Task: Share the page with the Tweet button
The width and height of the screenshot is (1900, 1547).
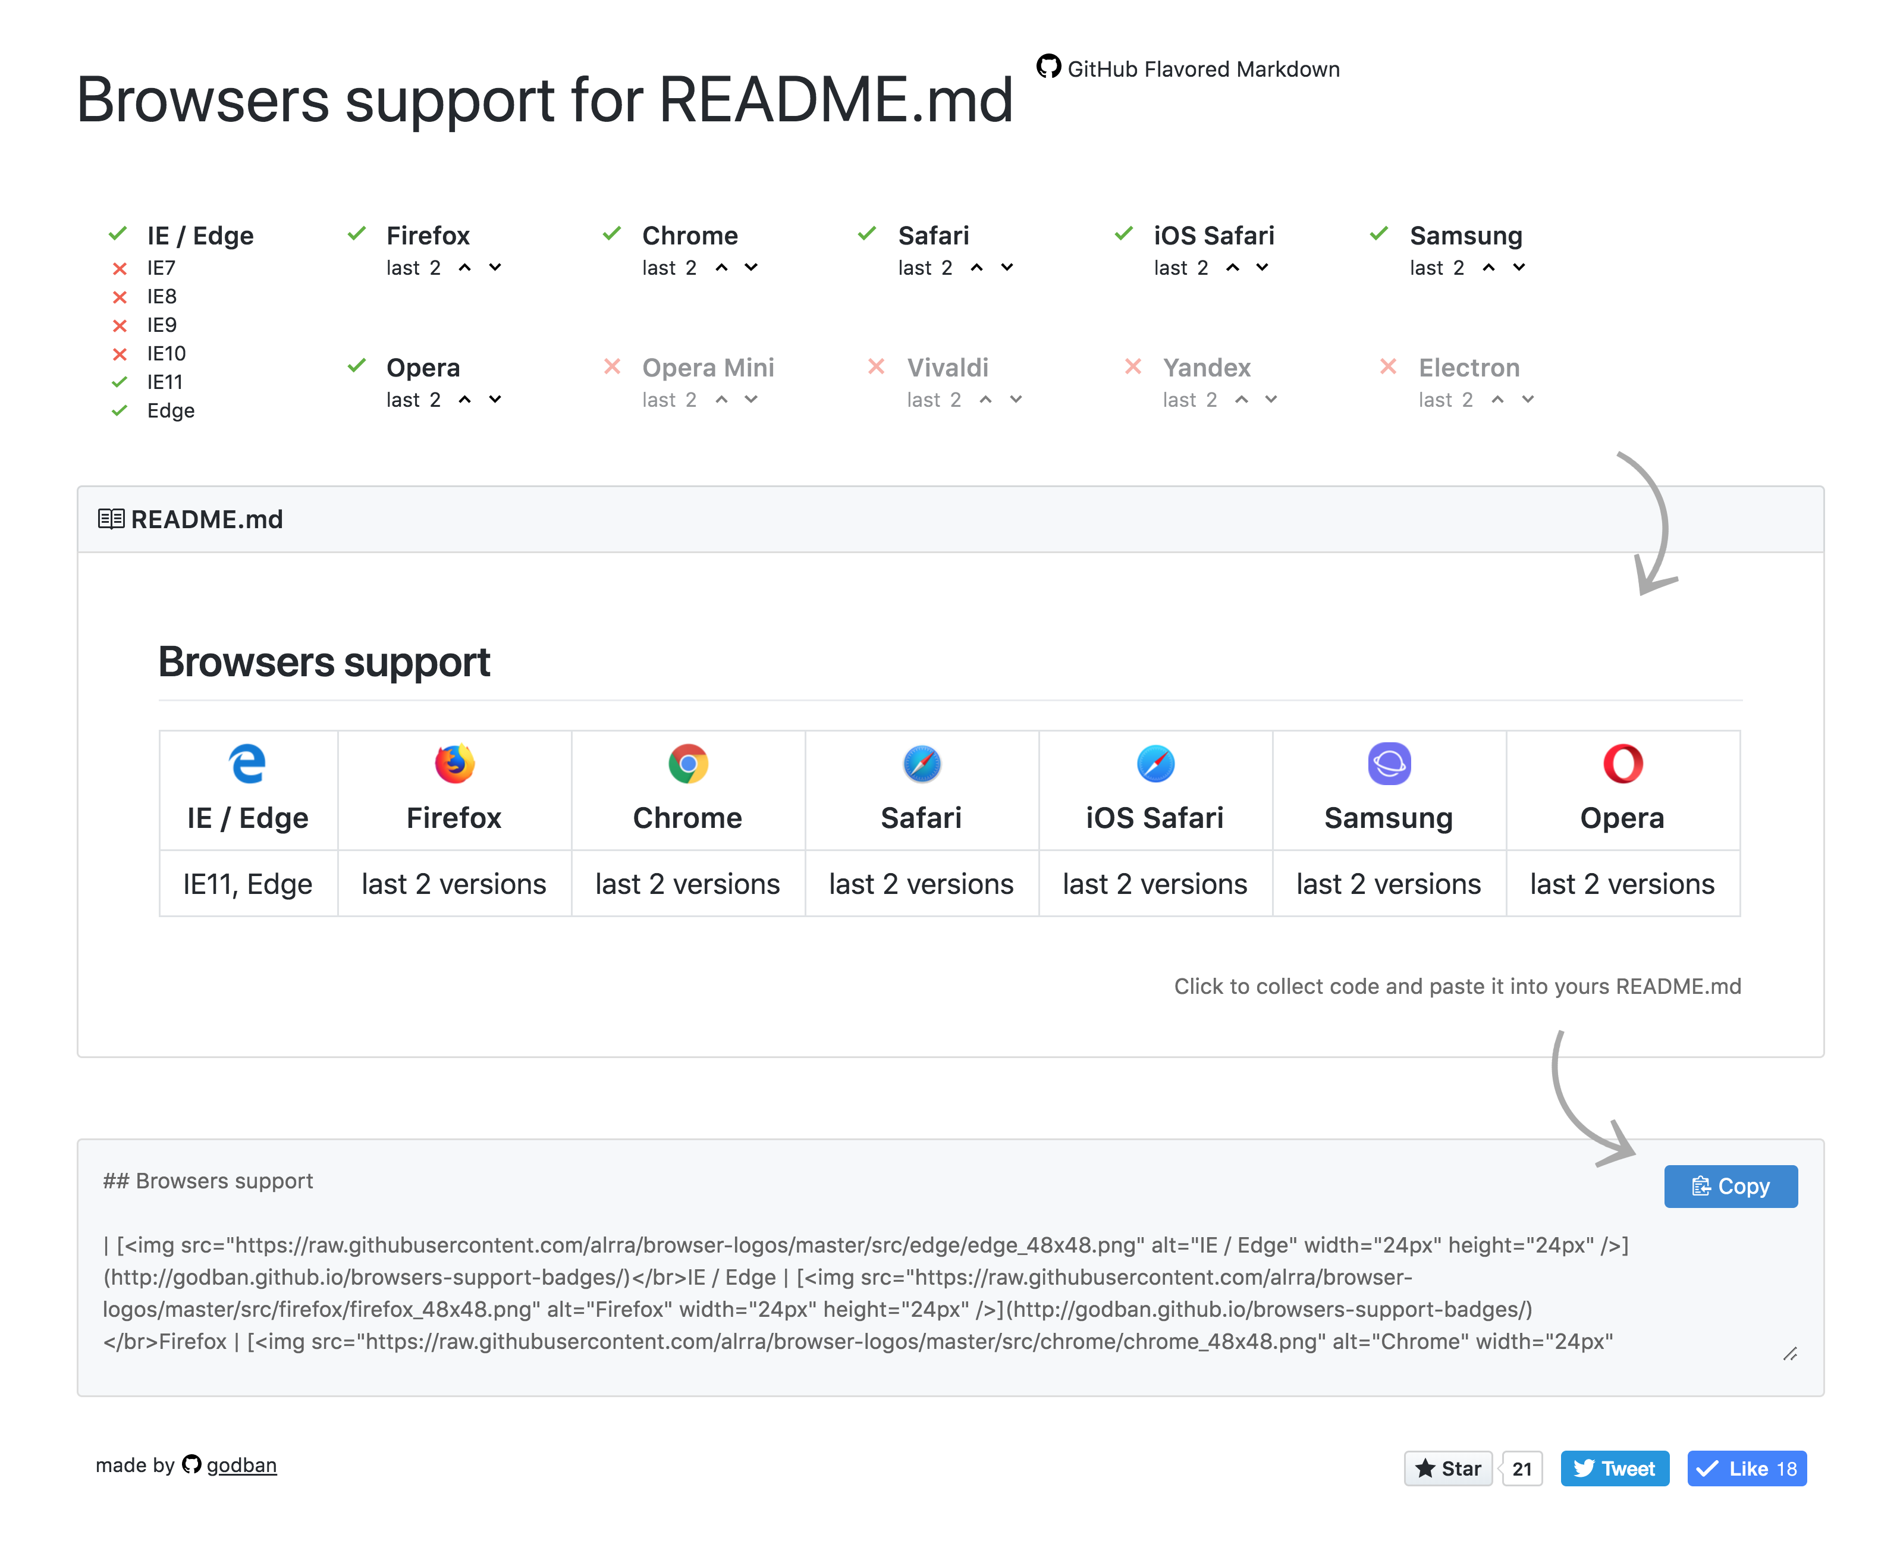Action: pyautogui.click(x=1614, y=1468)
